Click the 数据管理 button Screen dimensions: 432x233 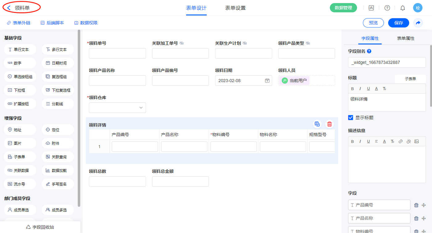[x=343, y=8]
